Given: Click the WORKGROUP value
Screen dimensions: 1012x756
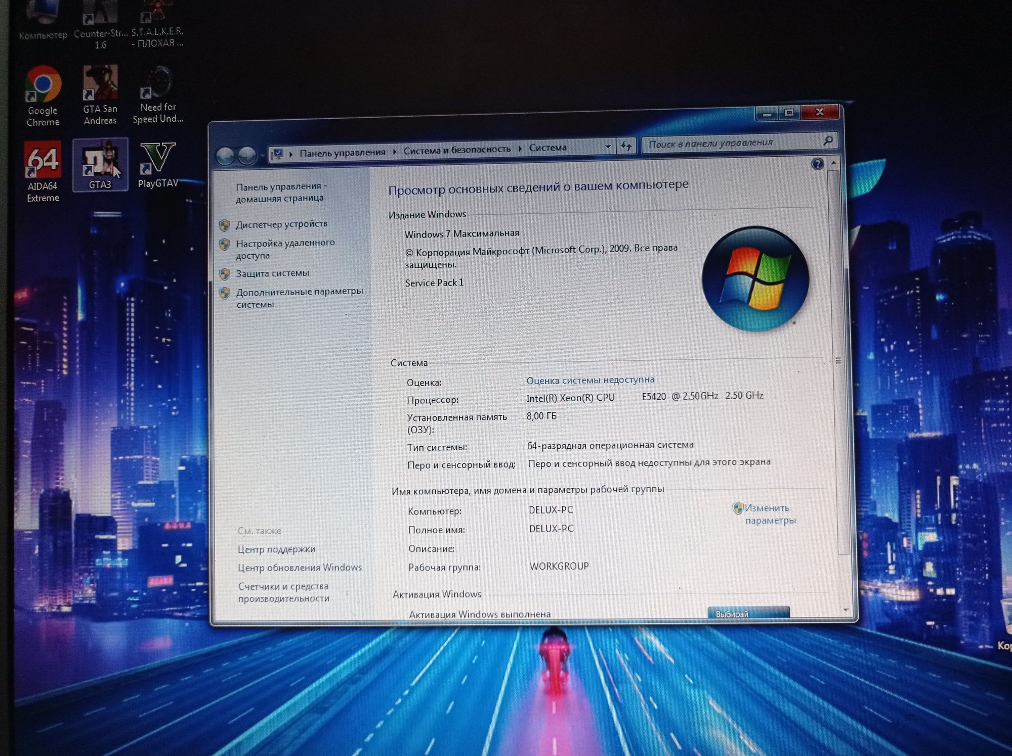Looking at the screenshot, I should [559, 566].
